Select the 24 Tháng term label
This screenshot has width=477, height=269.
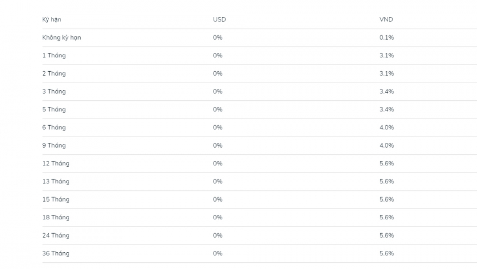(x=56, y=236)
